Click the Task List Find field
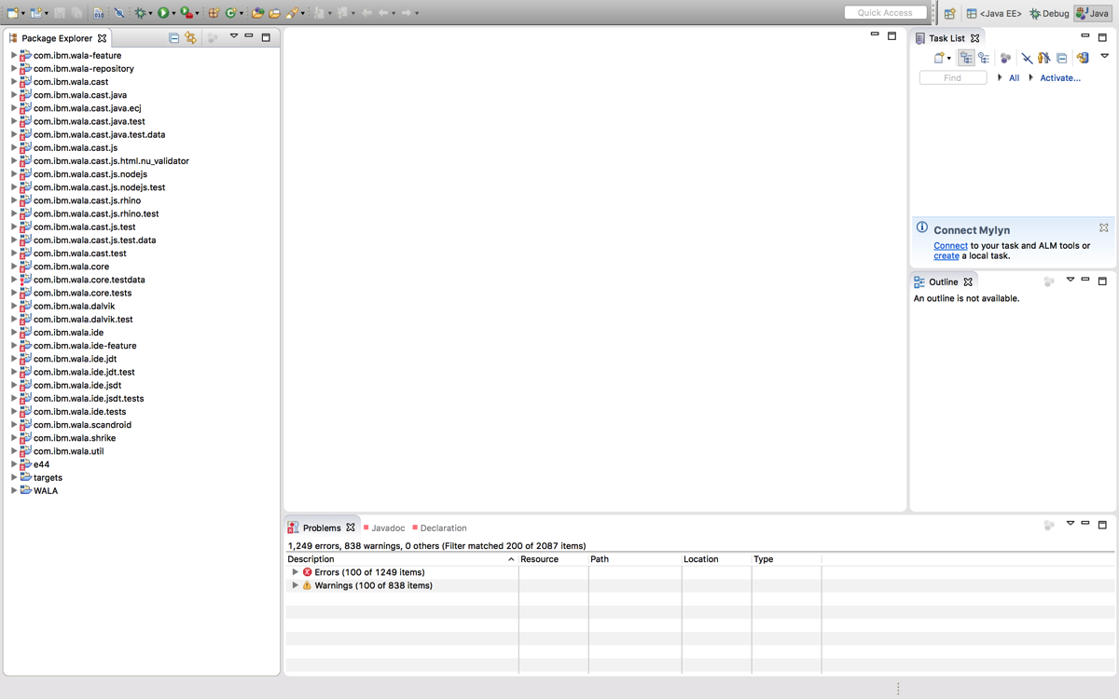The width and height of the screenshot is (1119, 699). (952, 78)
